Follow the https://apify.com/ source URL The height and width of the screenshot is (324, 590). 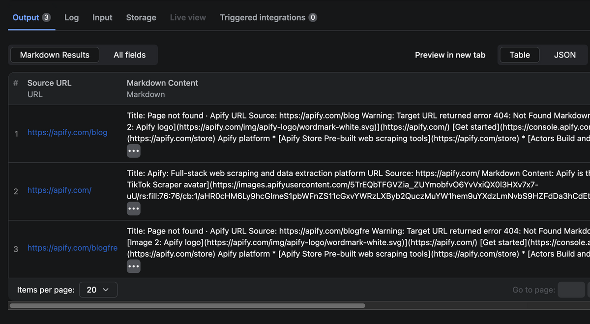59,190
